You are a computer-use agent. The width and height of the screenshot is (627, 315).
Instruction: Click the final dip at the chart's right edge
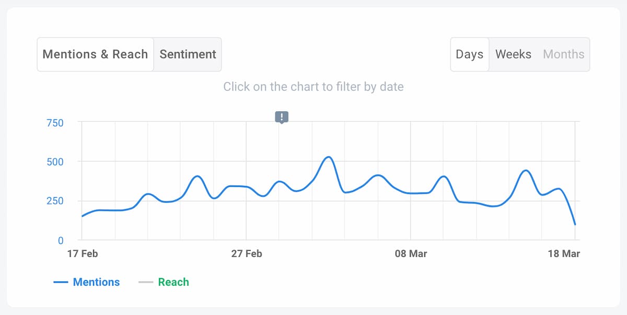[x=575, y=224]
